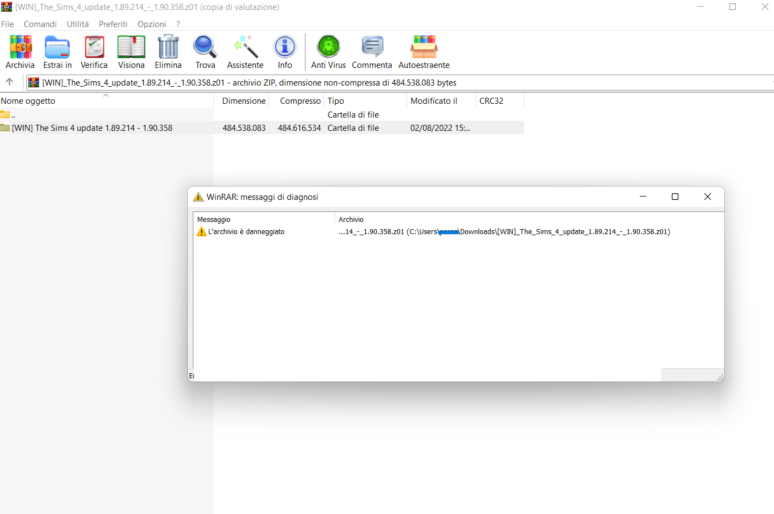Sort by Modificato il column header

(441, 100)
